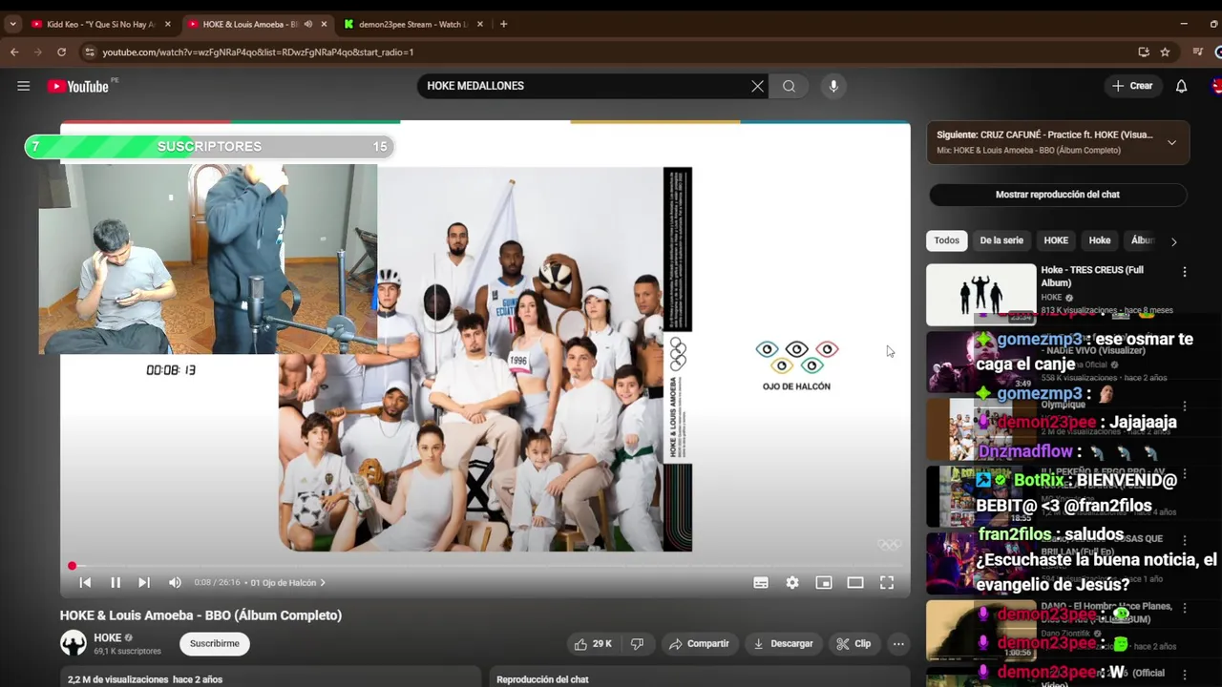Clear the search text with the X
Image resolution: width=1222 pixels, height=687 pixels.
point(757,86)
